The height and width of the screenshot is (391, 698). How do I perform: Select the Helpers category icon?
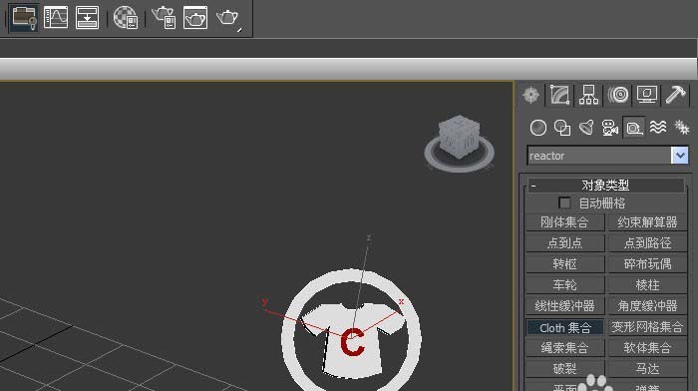634,128
